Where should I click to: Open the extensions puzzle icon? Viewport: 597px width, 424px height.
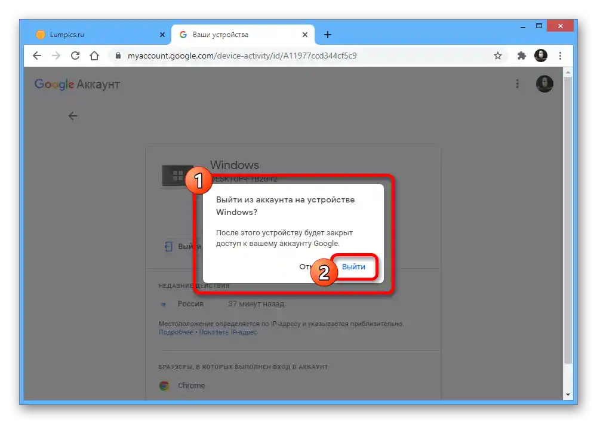click(521, 56)
